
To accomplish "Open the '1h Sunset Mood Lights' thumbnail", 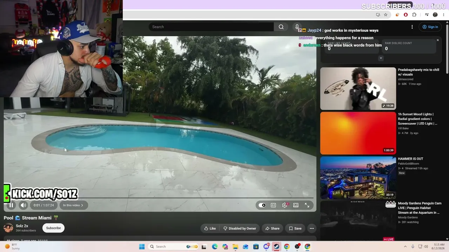I will click(x=358, y=133).
